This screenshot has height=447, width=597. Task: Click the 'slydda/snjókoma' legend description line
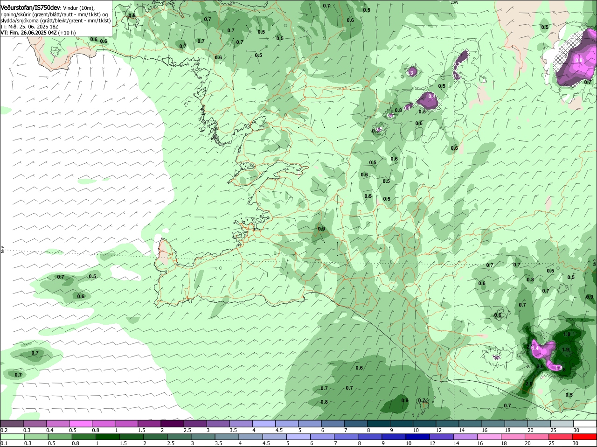[56, 21]
